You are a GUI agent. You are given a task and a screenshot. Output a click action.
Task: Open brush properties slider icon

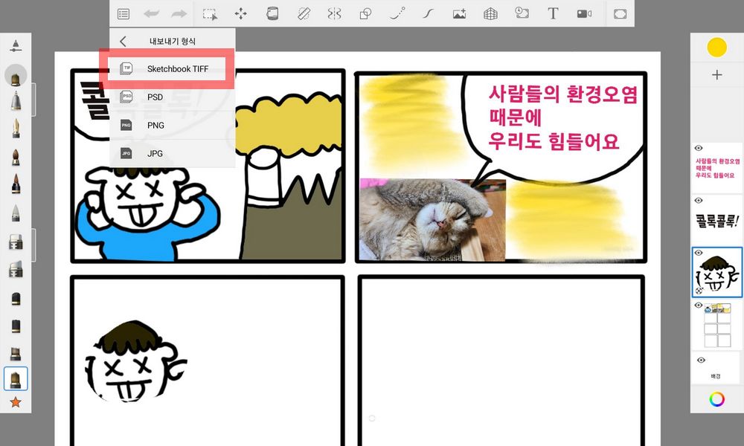click(16, 46)
